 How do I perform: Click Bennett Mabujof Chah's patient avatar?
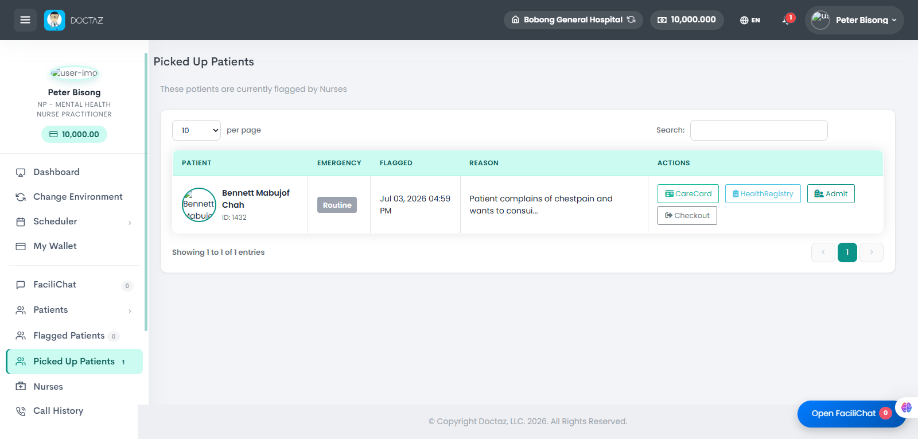[x=199, y=205]
